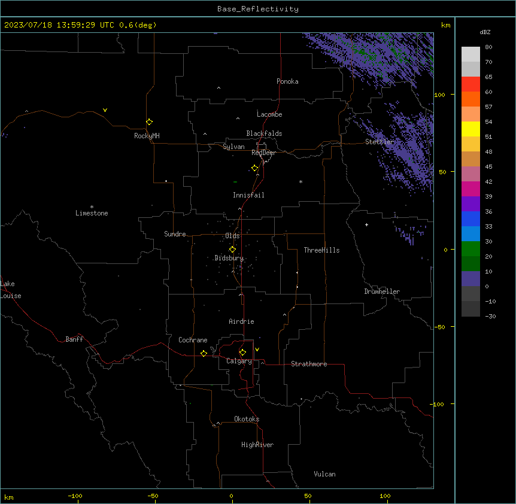Select the Sylvan label
516x504 pixels.
pyautogui.click(x=233, y=147)
